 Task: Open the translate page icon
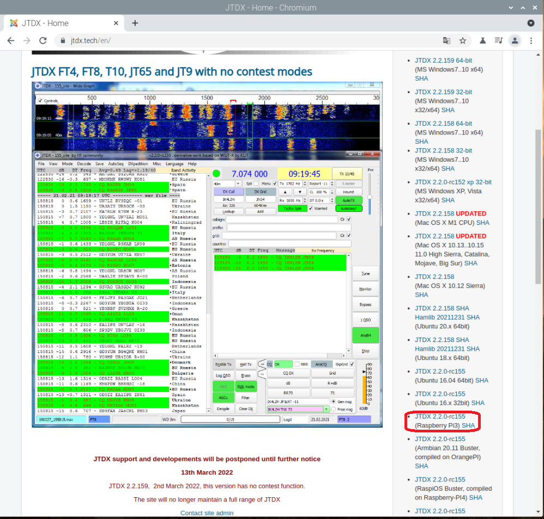pos(446,40)
